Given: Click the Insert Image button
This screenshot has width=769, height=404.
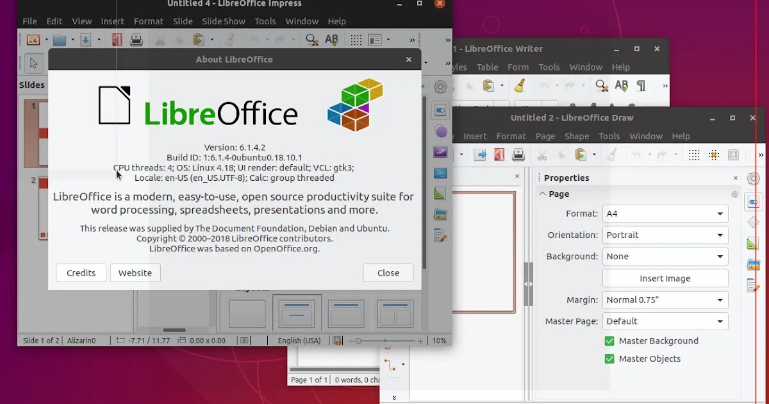Looking at the screenshot, I should [x=665, y=278].
